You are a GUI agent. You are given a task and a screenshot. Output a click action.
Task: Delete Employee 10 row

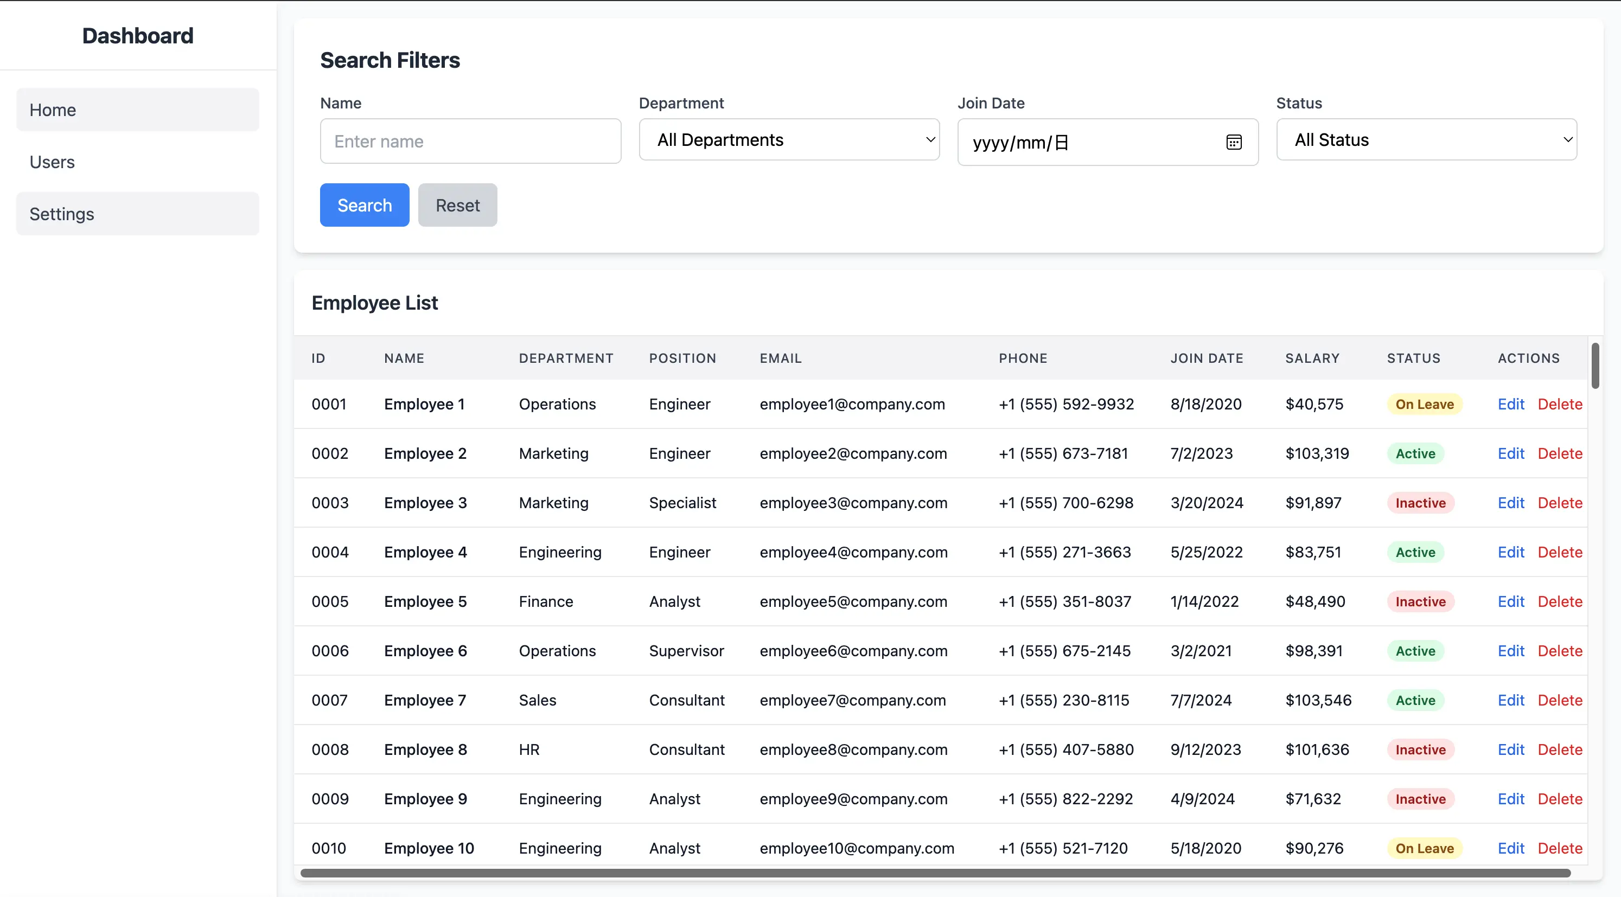click(1560, 849)
